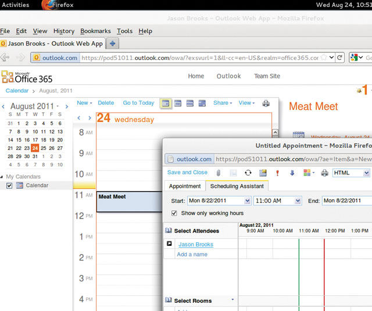The width and height of the screenshot is (372, 311).
Task: Switch to the Appointment tab
Action: [x=185, y=186]
